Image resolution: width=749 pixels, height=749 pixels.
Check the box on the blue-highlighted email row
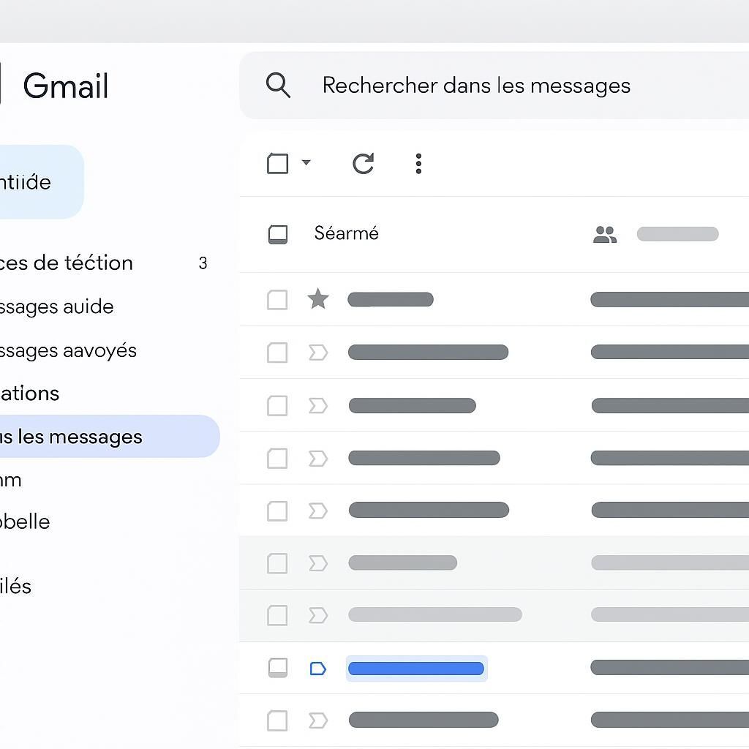277,668
